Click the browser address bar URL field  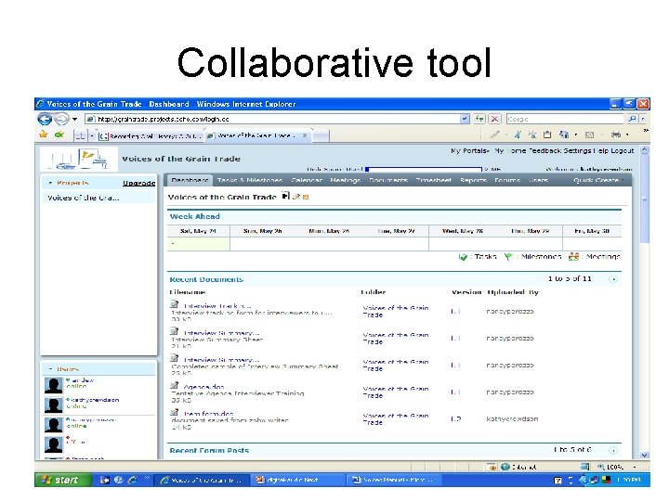[x=273, y=119]
